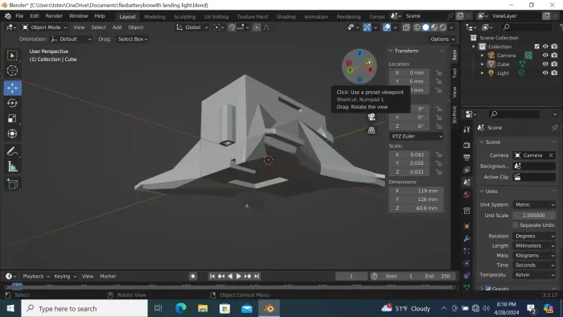
Task: Switch to the Modeling workspace tab
Action: click(154, 17)
